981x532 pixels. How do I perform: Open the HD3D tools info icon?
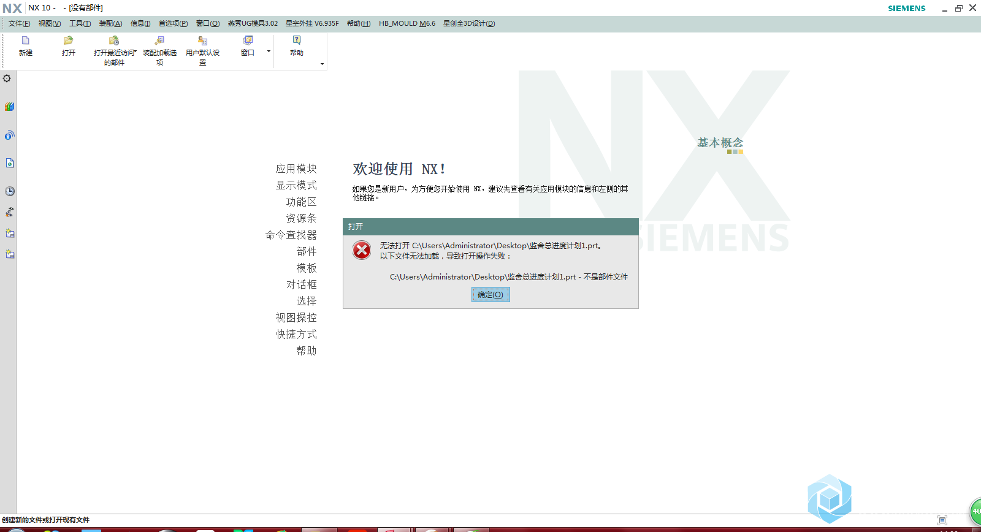point(9,135)
